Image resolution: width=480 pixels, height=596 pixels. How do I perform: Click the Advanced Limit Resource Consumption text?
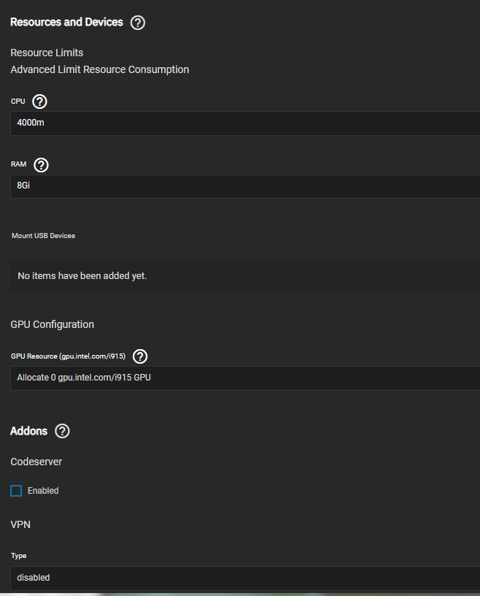(99, 69)
